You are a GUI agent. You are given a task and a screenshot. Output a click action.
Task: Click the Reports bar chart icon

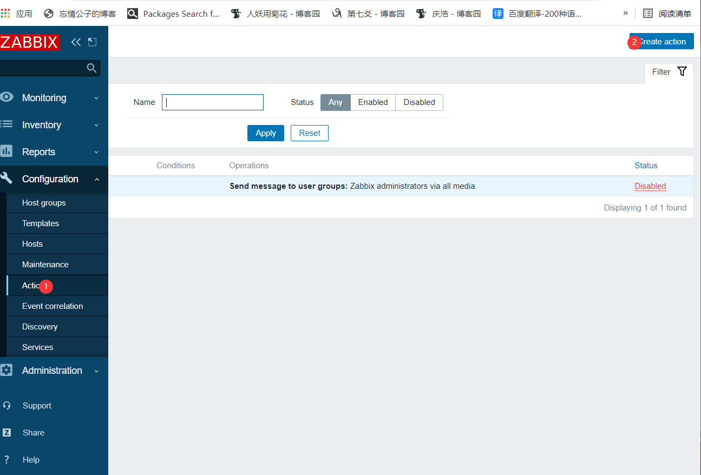[6, 151]
